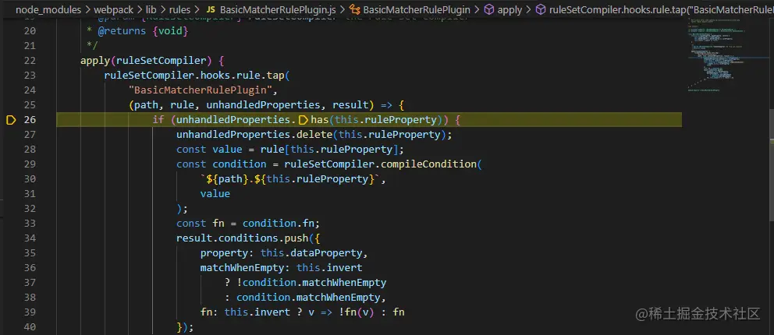Click method cube icon before apply breadcrumb

488,9
